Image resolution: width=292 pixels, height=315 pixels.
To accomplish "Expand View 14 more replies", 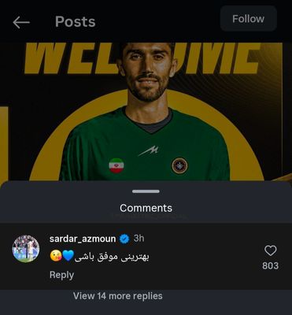I will [118, 296].
